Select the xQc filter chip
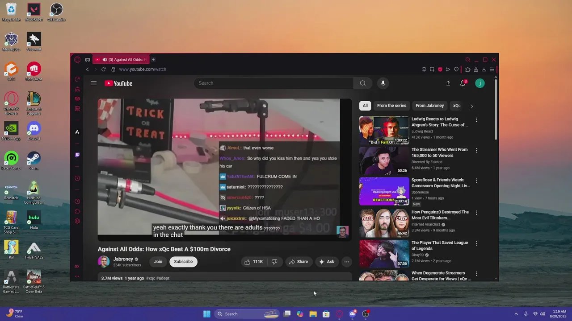 [x=457, y=106]
